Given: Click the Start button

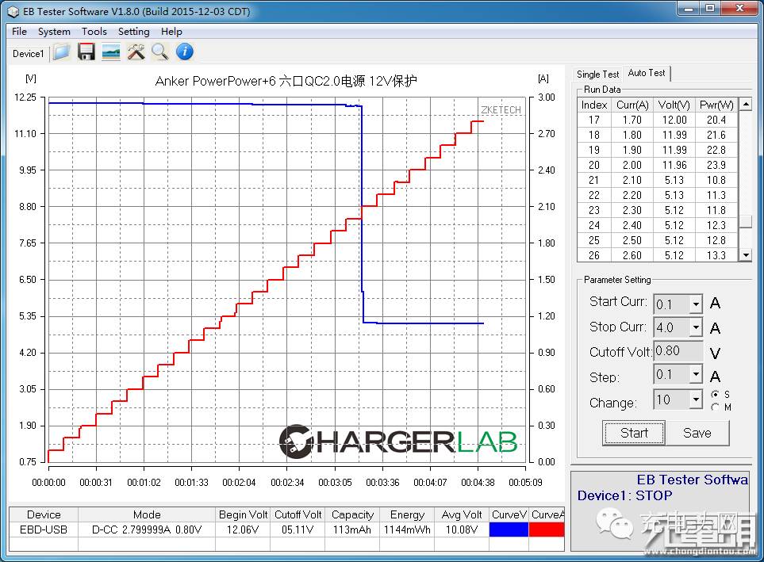Looking at the screenshot, I should (634, 433).
